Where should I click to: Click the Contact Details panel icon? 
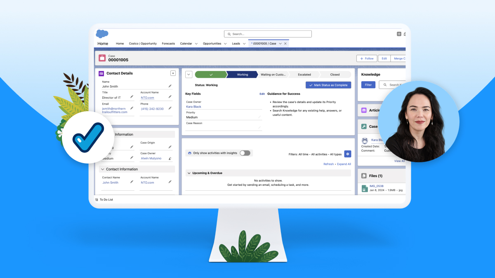(101, 73)
